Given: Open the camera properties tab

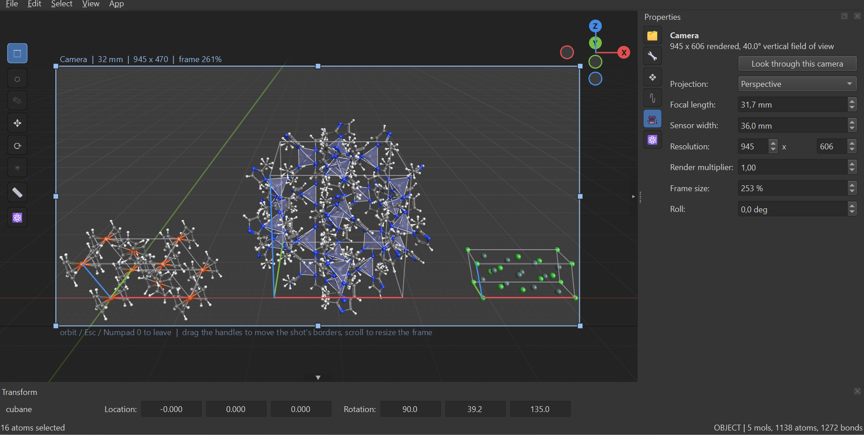Looking at the screenshot, I should pyautogui.click(x=652, y=119).
